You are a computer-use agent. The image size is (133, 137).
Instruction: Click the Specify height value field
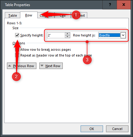pos(56,35)
